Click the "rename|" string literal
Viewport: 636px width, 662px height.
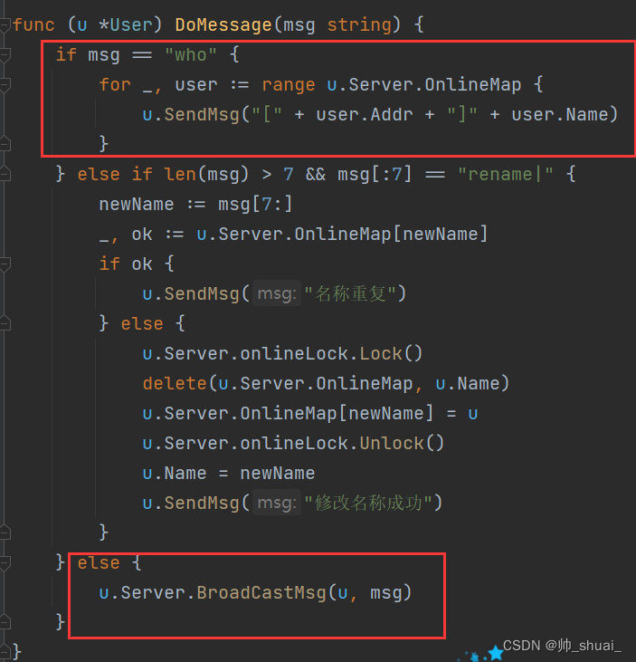click(505, 174)
